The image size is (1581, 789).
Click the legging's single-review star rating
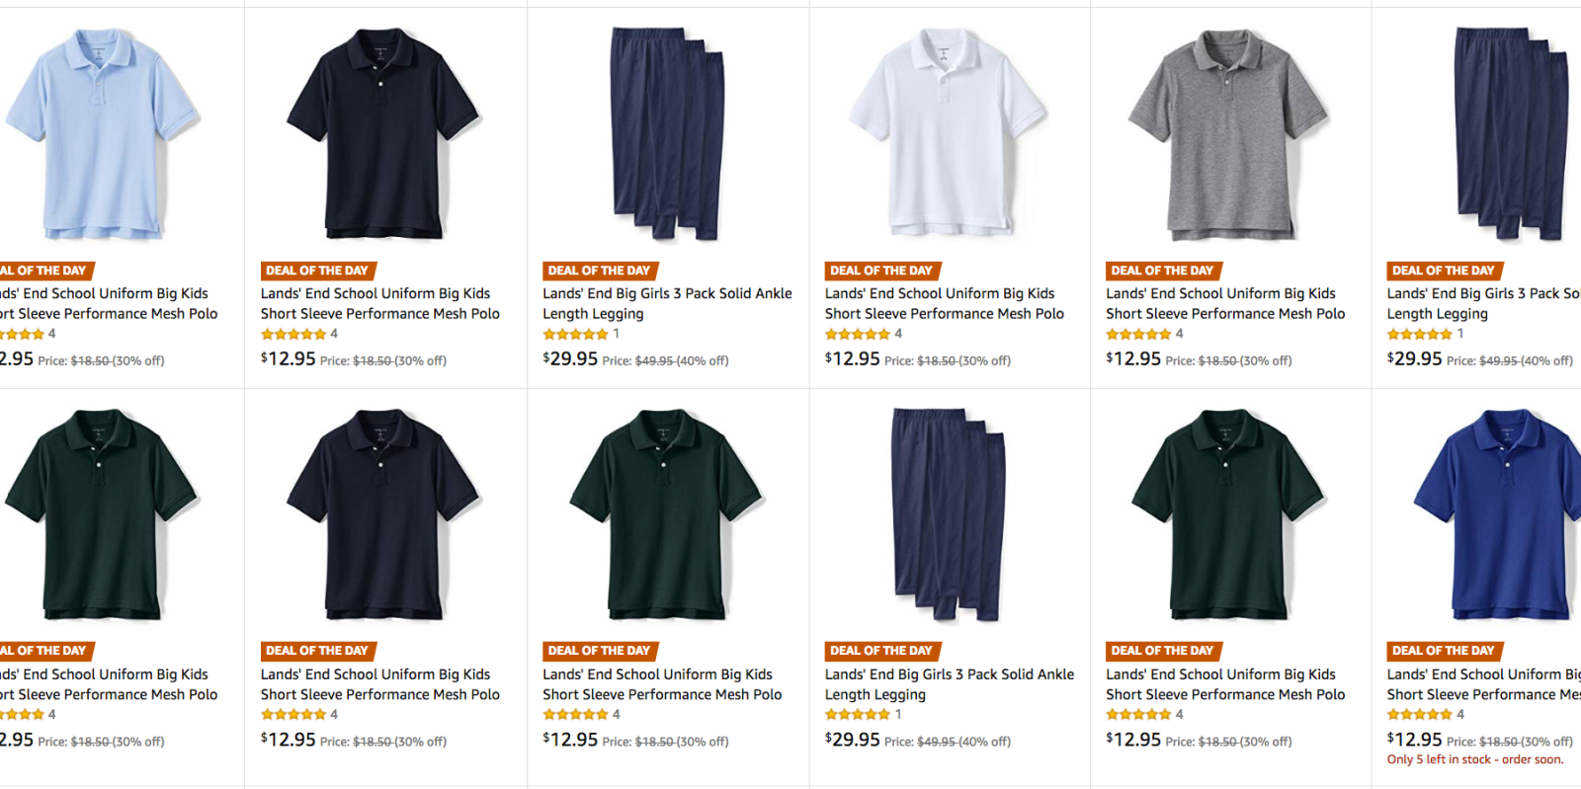[x=575, y=334]
